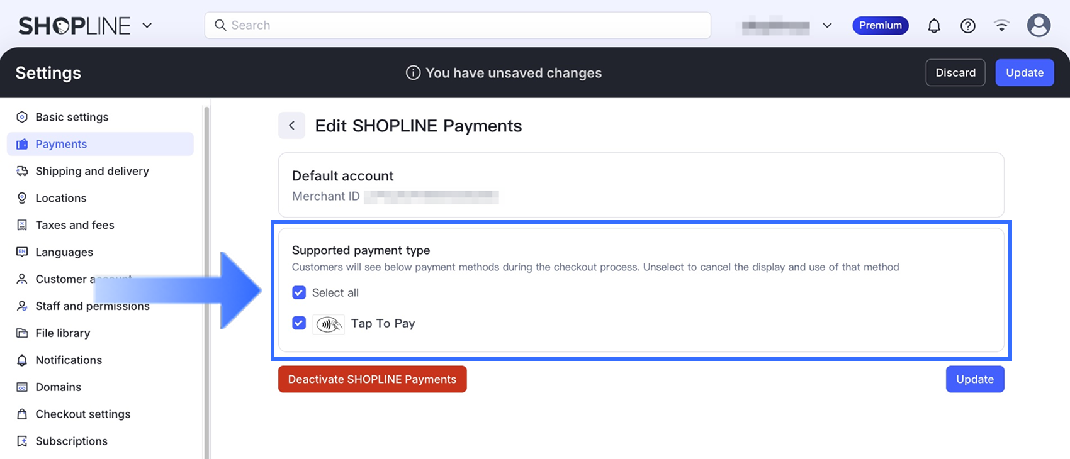Go to Checkout settings
Screen dimensions: 1070x459
point(82,414)
